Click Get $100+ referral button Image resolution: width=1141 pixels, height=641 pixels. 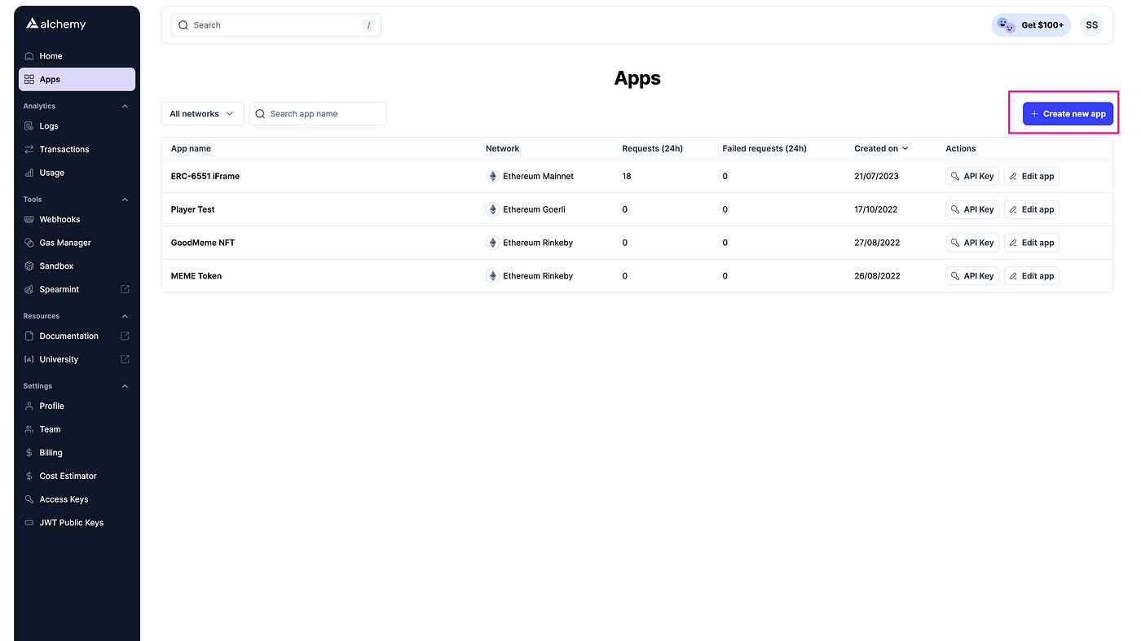1031,25
